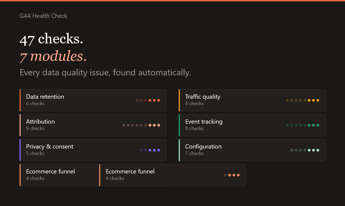The width and height of the screenshot is (345, 206).
Task: Click the 47 checks headline
Action: coord(52,40)
